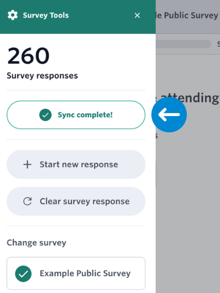Clear the survey response
220x293 pixels.
(76, 201)
